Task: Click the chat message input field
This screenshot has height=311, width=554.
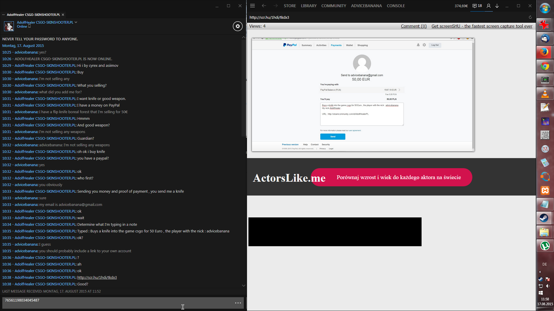Action: 115,303
